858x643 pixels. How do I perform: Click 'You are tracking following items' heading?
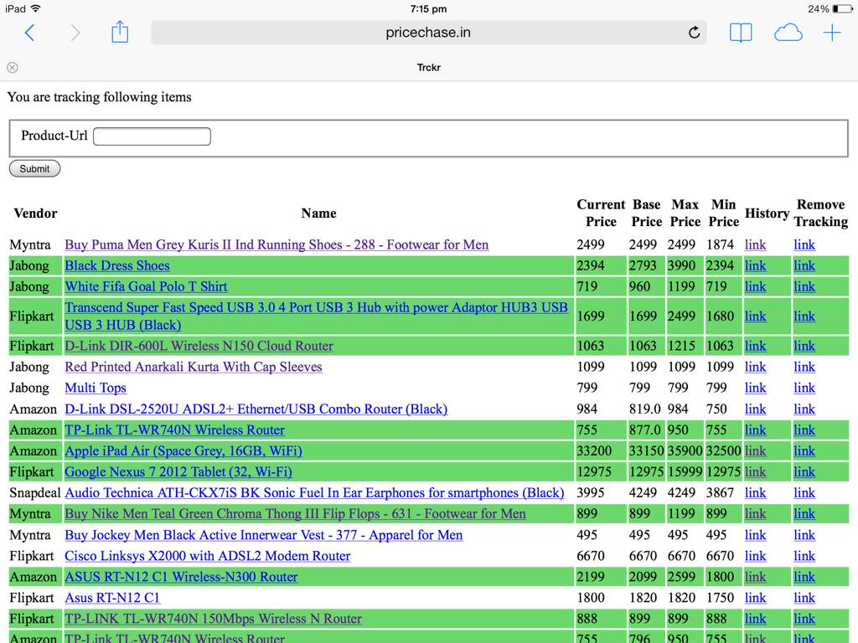pyautogui.click(x=99, y=97)
